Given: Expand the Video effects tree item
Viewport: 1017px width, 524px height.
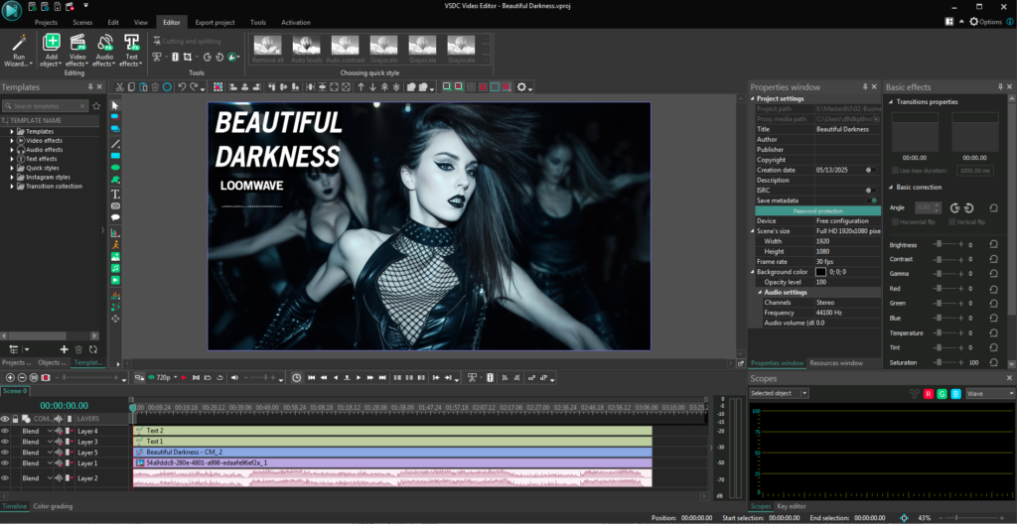Looking at the screenshot, I should click(x=12, y=140).
